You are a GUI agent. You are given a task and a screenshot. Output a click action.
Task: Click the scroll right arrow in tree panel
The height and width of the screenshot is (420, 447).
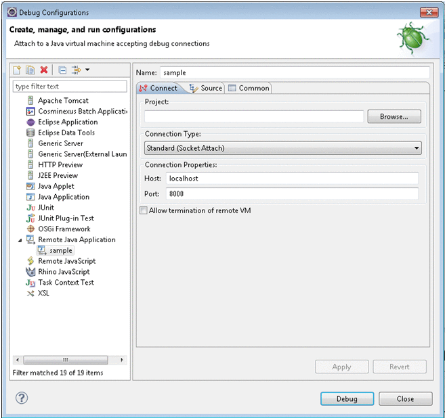pos(122,360)
